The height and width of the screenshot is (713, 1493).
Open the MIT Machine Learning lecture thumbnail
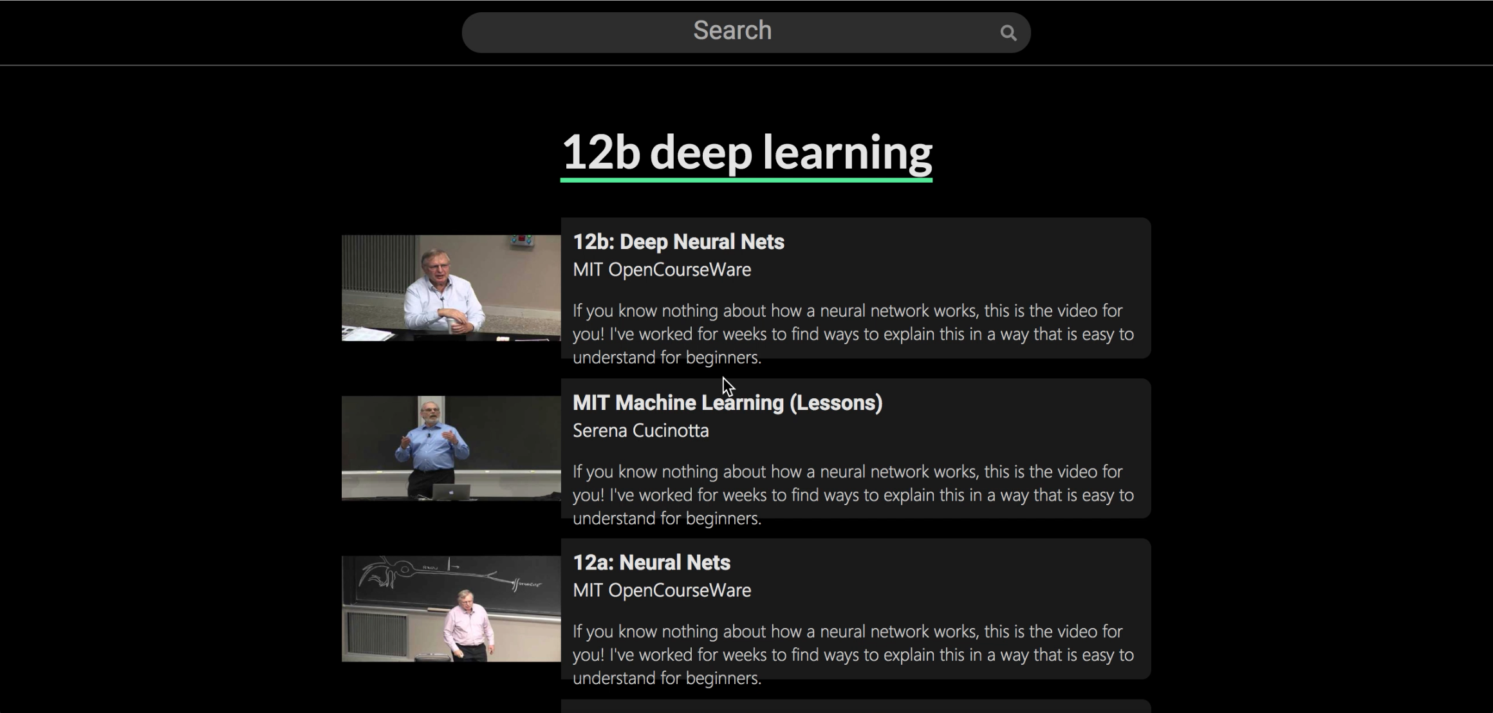pos(450,448)
